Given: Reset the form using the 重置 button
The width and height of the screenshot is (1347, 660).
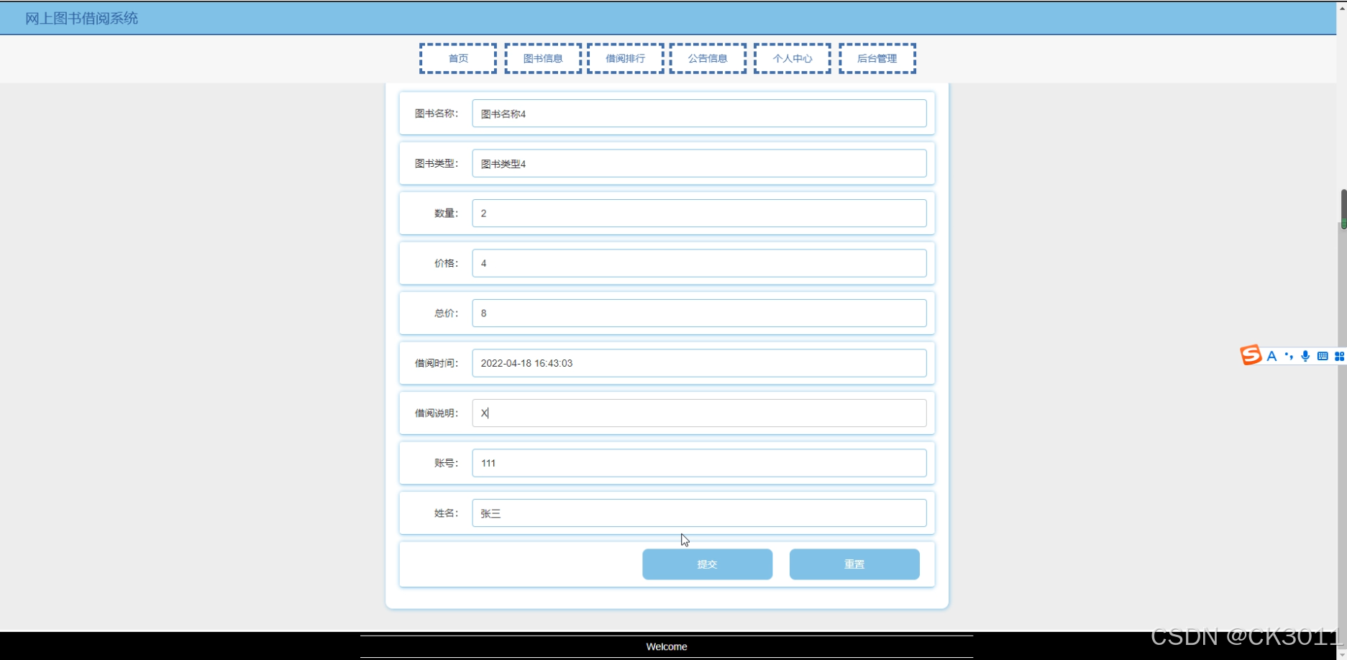Looking at the screenshot, I should (x=854, y=564).
